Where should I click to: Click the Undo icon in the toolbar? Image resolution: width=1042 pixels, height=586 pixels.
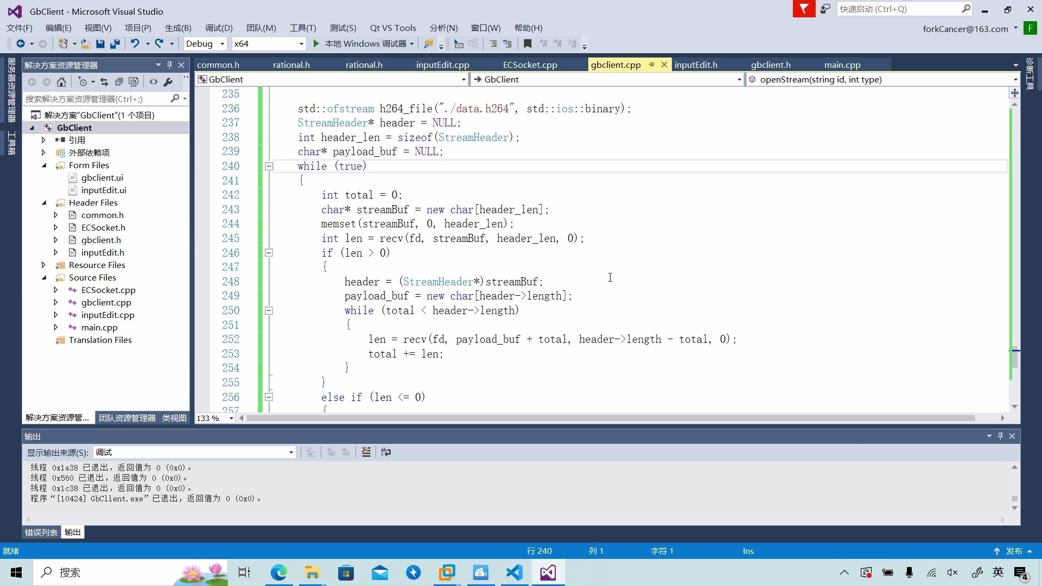click(135, 44)
